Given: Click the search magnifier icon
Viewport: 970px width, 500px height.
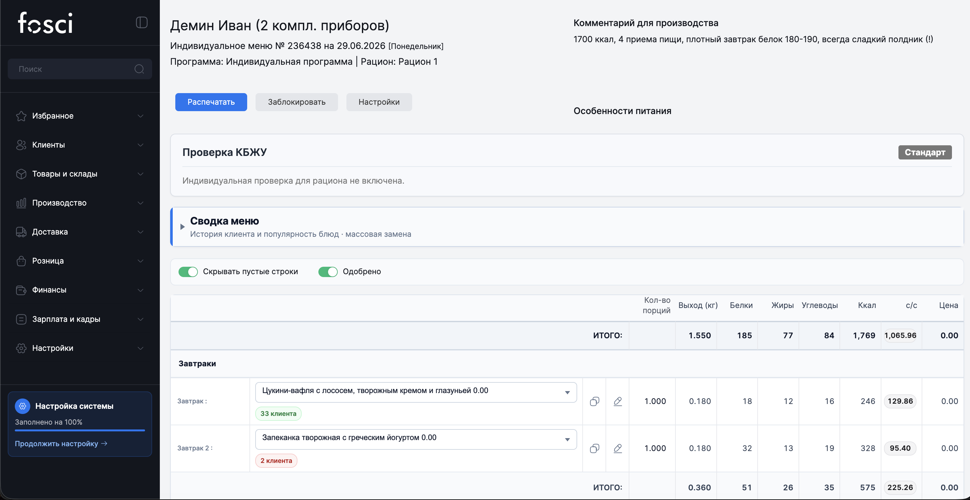Looking at the screenshot, I should tap(139, 69).
